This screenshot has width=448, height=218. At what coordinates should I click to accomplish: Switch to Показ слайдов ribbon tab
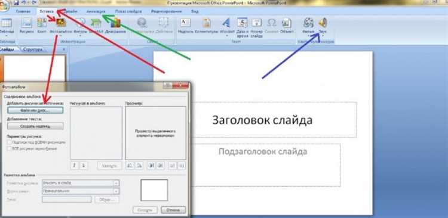pyautogui.click(x=128, y=12)
